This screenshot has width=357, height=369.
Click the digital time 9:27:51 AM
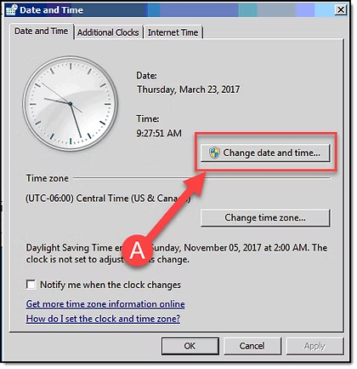click(159, 133)
